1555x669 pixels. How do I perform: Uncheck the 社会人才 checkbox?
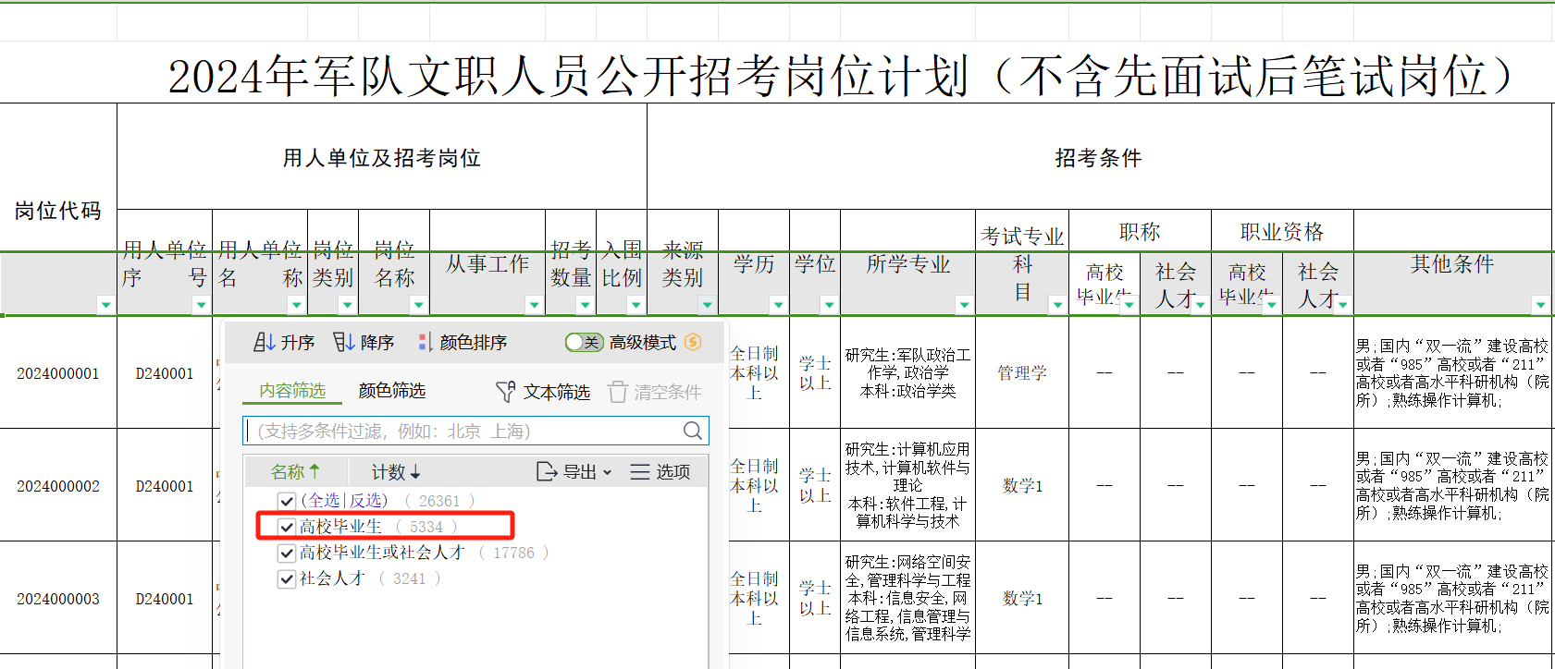click(287, 578)
